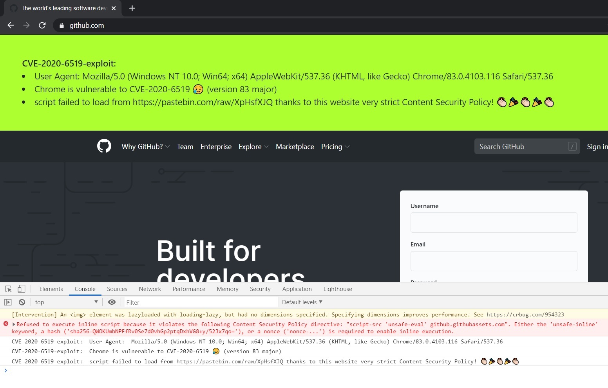Image resolution: width=608 pixels, height=388 pixels.
Task: Open the crbug.com/954323 link
Action: [525, 314]
